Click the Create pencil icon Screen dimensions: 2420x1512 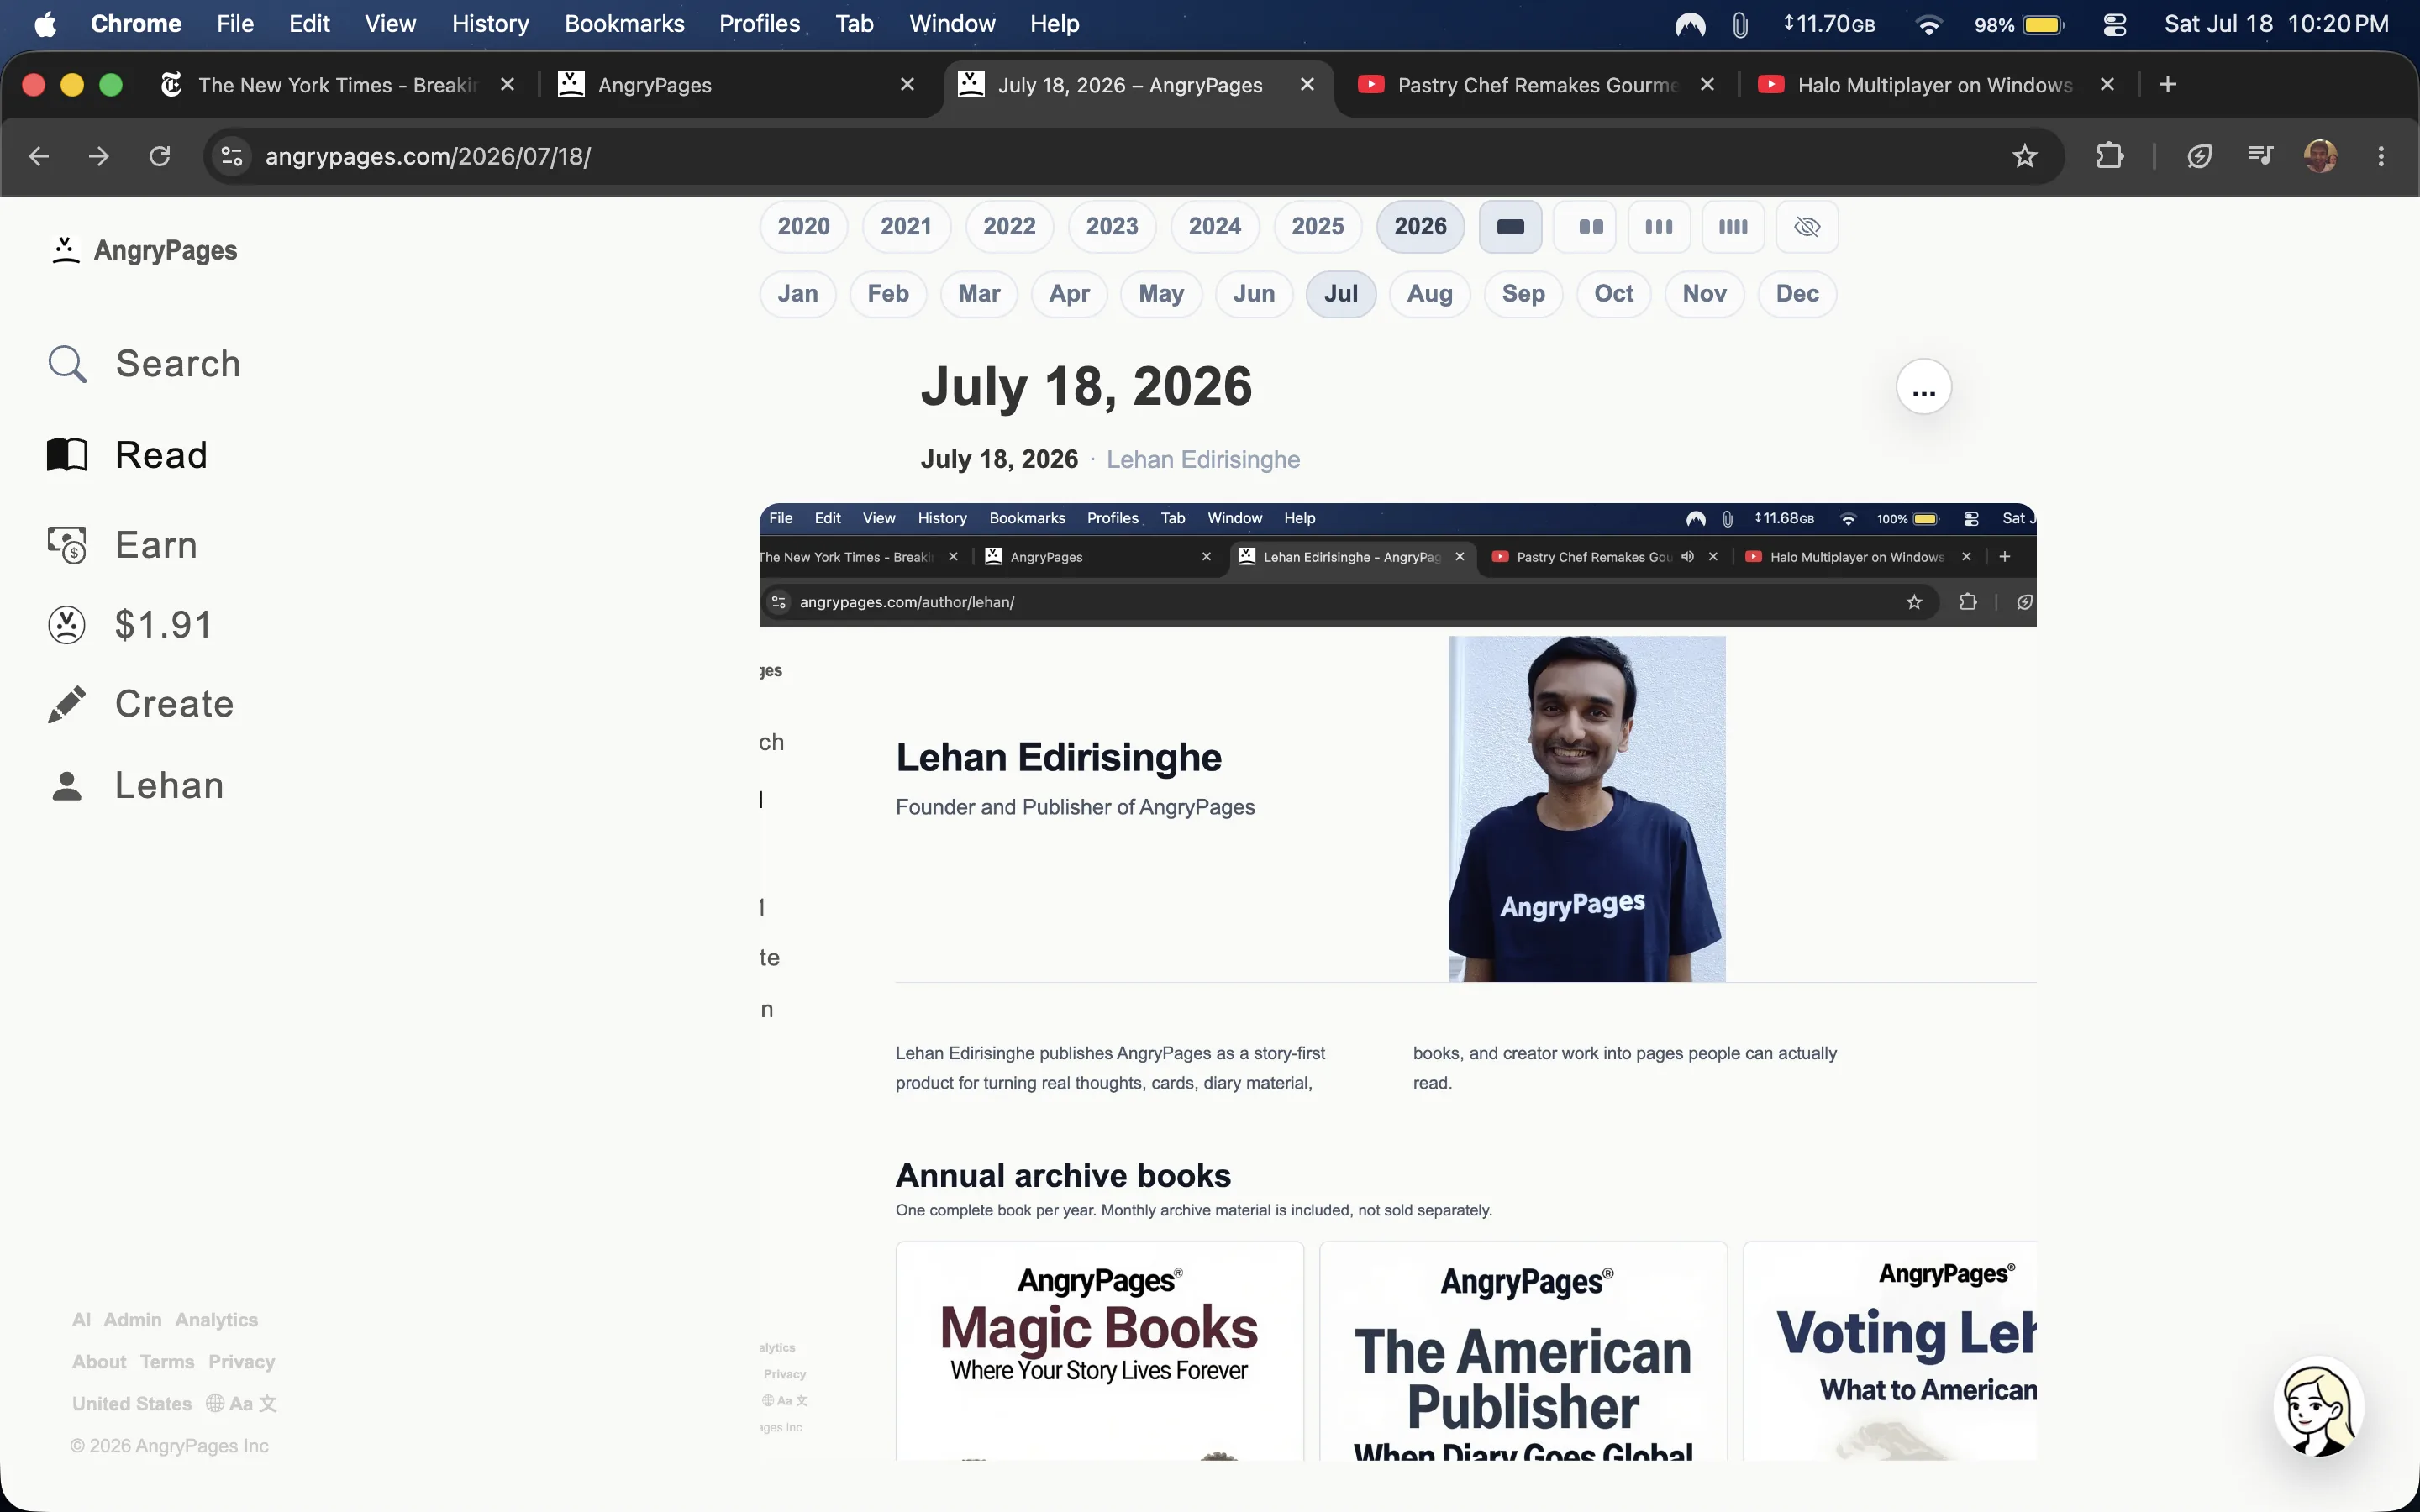(x=67, y=704)
